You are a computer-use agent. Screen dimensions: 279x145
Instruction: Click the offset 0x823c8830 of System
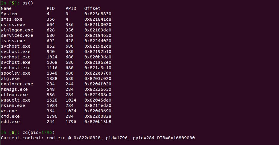98,14
